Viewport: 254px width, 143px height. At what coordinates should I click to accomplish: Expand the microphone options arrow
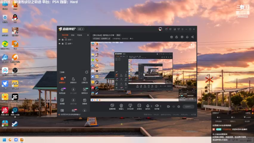151,106
